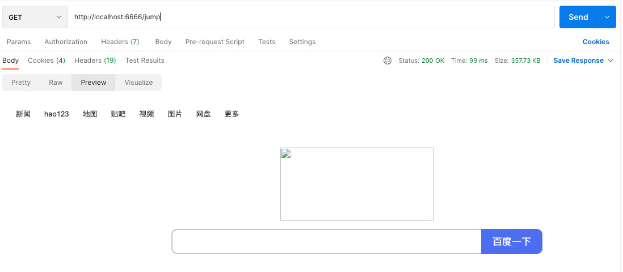Select the Preview response view
Screen dimensions: 623x272
[x=94, y=83]
